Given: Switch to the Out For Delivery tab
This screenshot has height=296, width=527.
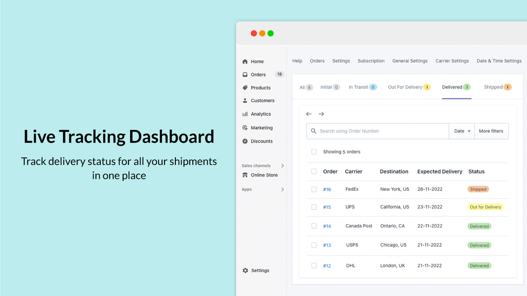Looking at the screenshot, I should coord(409,87).
